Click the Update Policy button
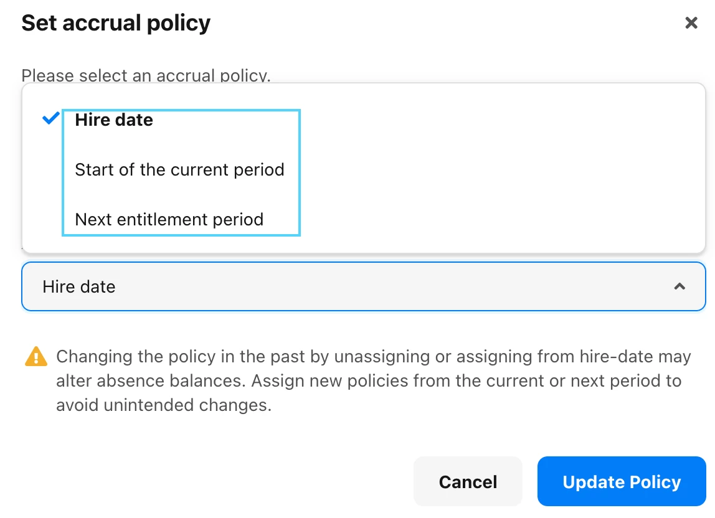This screenshot has height=518, width=715. [622, 481]
